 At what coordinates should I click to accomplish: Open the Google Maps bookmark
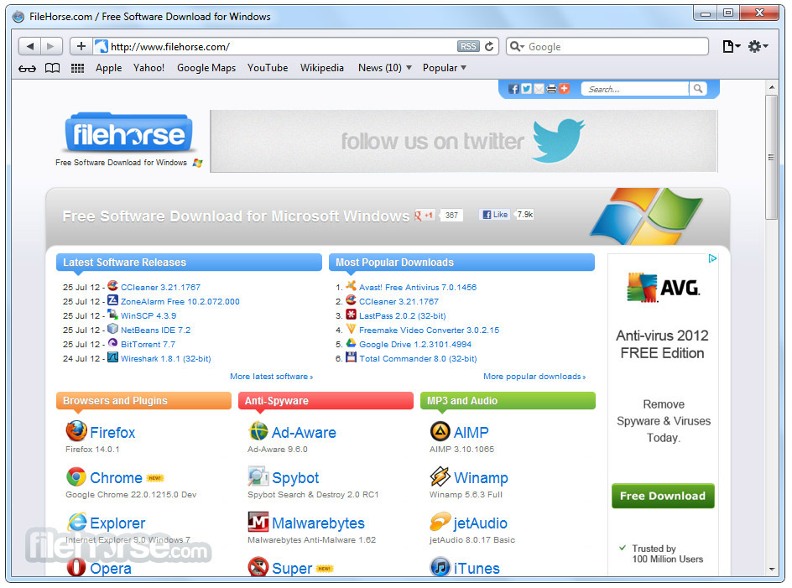pos(206,68)
